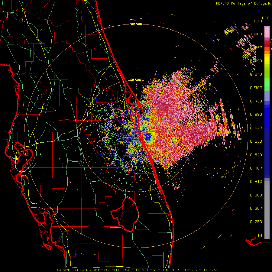The image size is (272, 272).
Task: Pick the light pink band atop color scale
Action: click(267, 32)
